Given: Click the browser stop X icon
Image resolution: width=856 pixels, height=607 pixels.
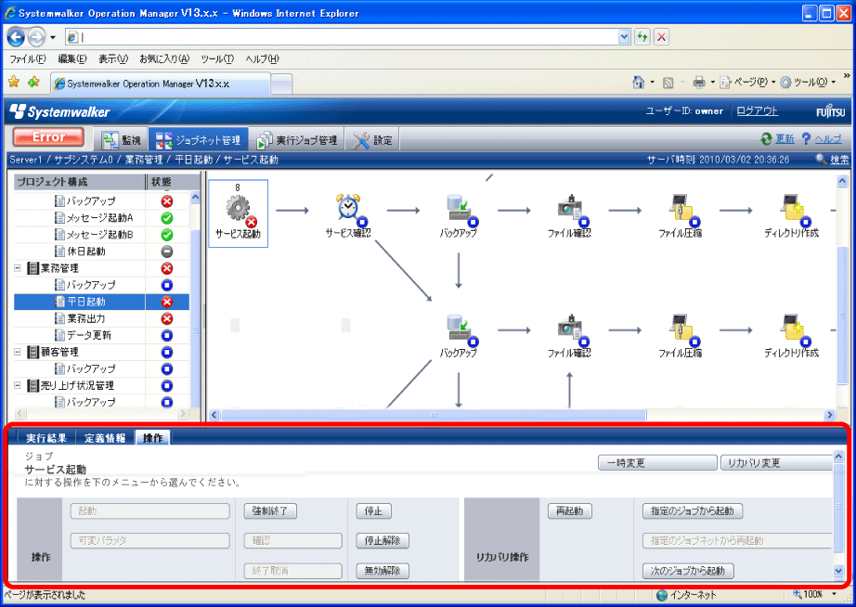Looking at the screenshot, I should click(662, 37).
